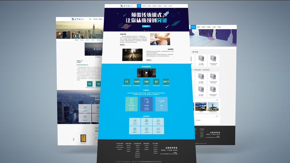Click the 热门产品 heading on right page
Screen dimensions: 290x163
[195, 52]
